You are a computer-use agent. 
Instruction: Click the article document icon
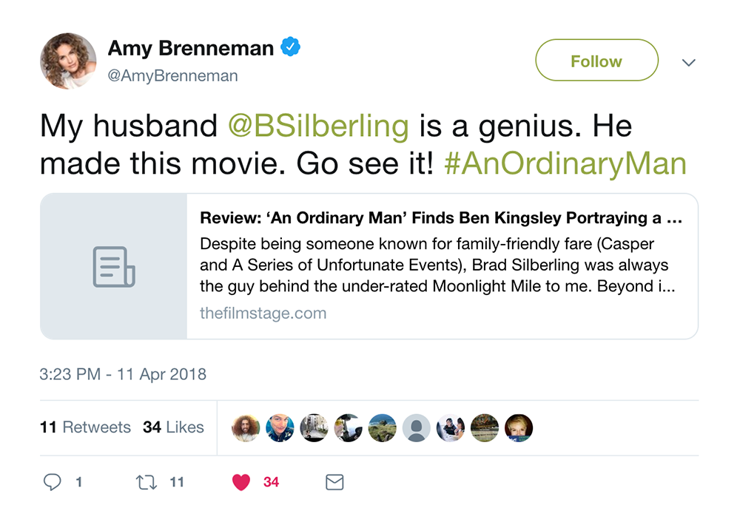pyautogui.click(x=114, y=267)
